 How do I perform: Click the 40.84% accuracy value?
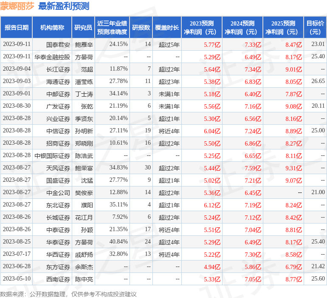(118, 241)
